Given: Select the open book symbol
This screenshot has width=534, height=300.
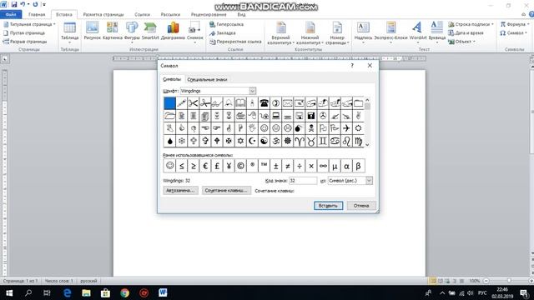Looking at the screenshot, I should point(240,103).
